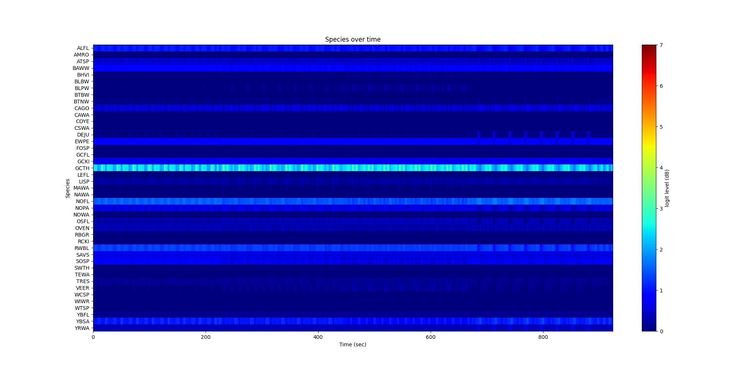Select the BLPW species label
The image size is (745, 372).
coord(82,88)
